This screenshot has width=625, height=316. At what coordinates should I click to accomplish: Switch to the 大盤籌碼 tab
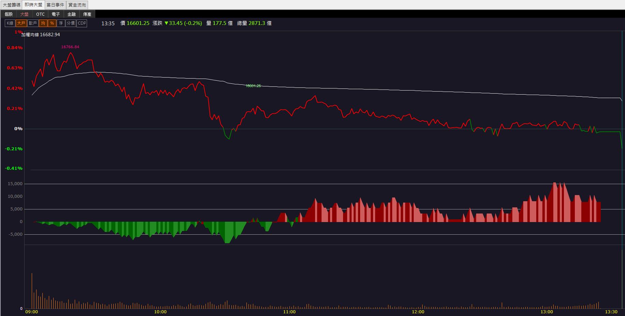[12, 5]
